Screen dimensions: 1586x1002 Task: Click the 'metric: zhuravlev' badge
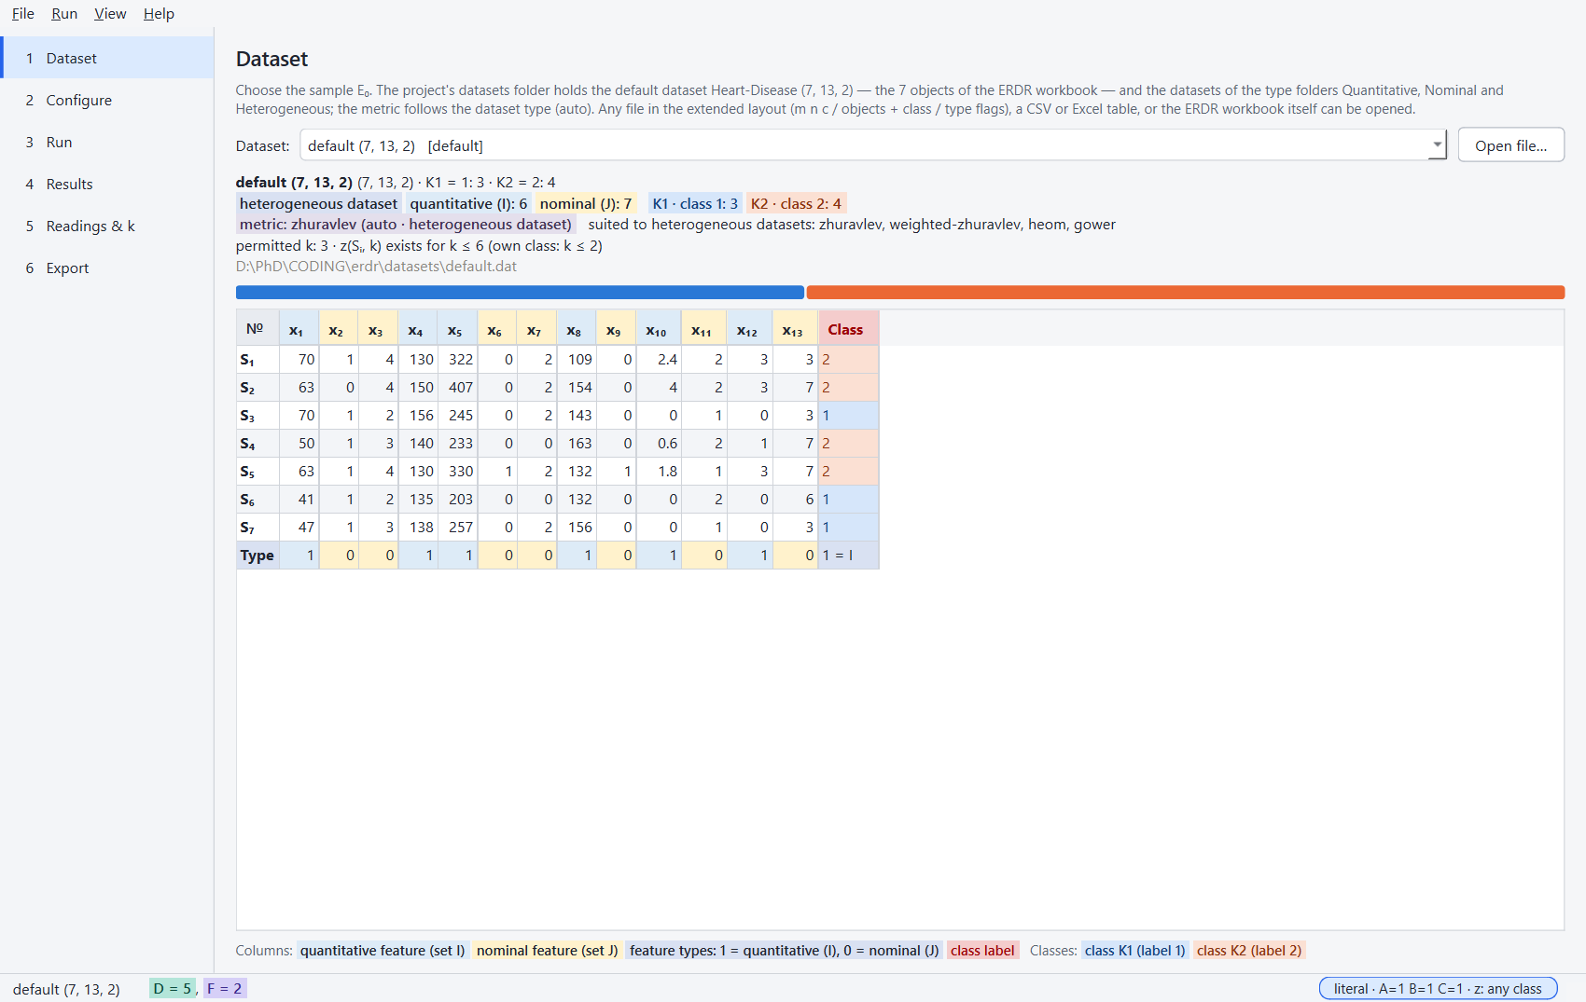coord(406,225)
